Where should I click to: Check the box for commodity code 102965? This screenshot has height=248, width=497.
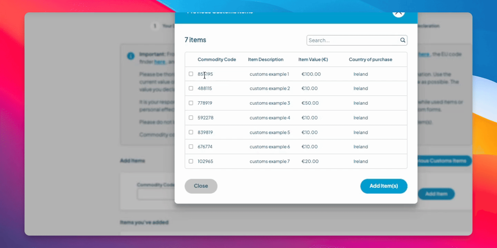[191, 161]
